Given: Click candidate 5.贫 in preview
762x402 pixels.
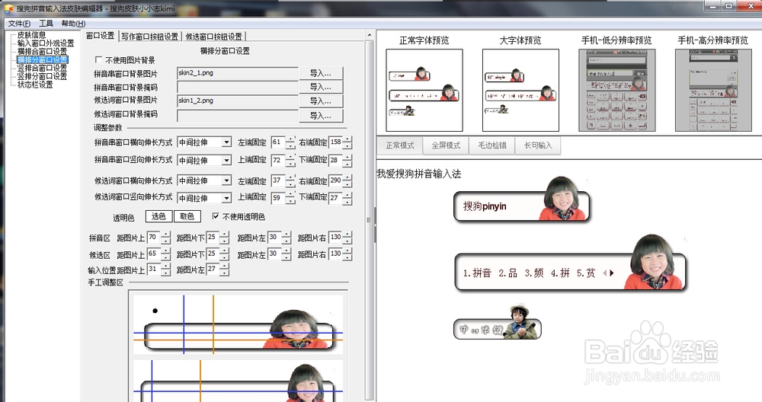Looking at the screenshot, I should (585, 273).
